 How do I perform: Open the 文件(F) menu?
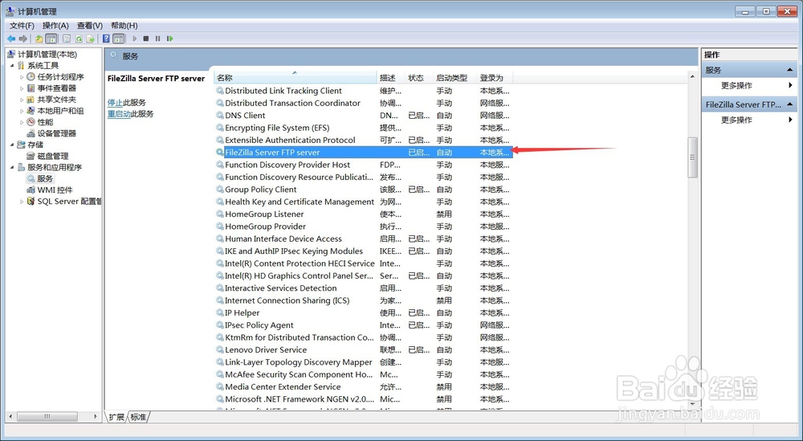[x=22, y=26]
